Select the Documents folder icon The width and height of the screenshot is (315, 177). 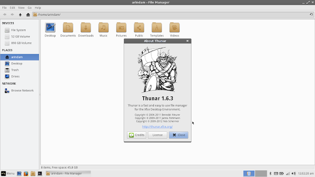68,28
